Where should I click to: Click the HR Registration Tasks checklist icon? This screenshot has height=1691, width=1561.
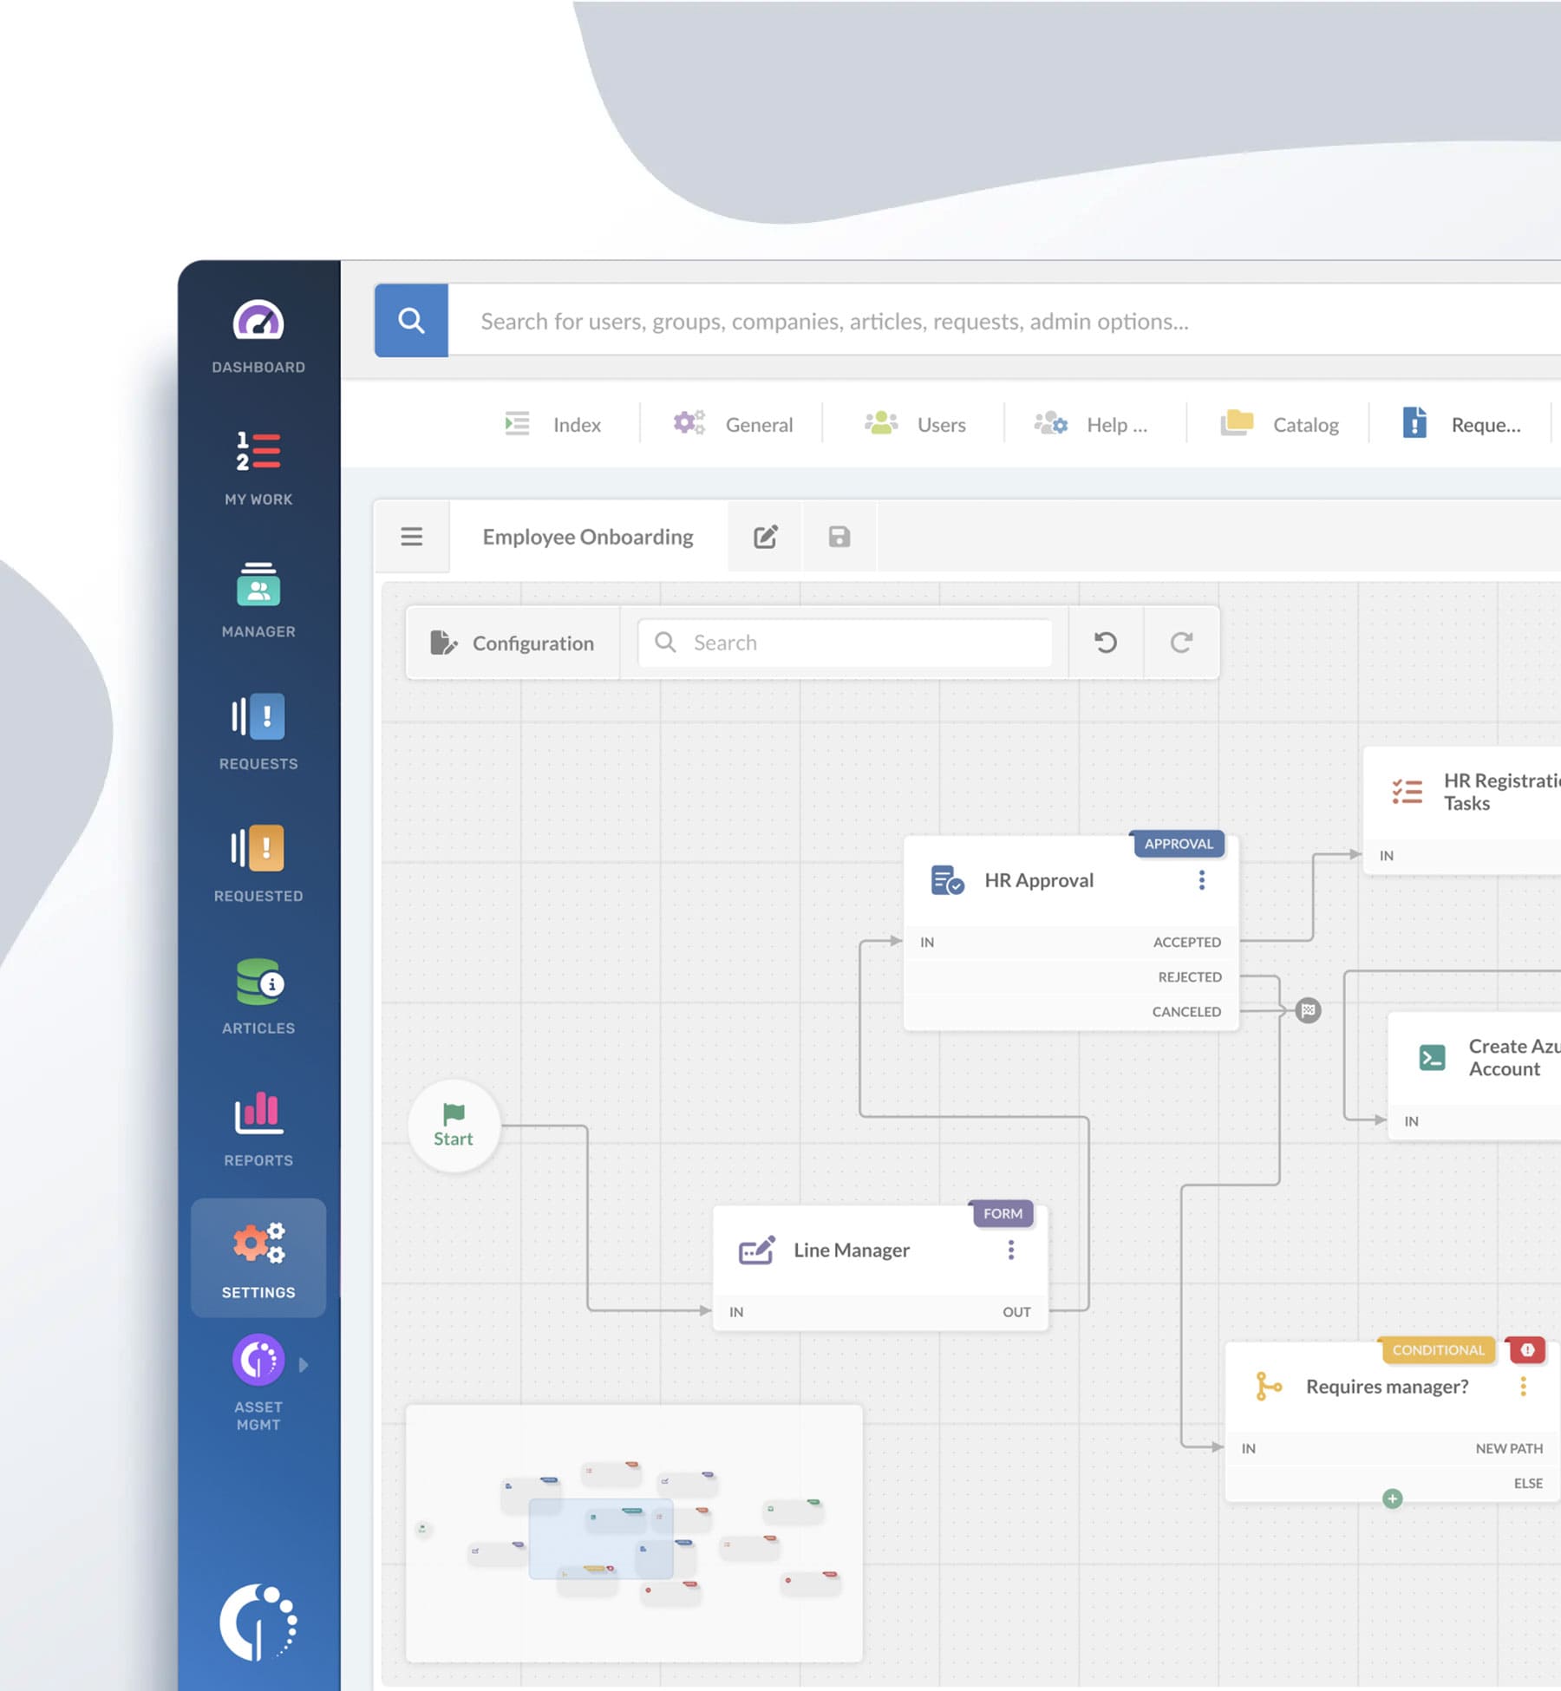(1408, 791)
